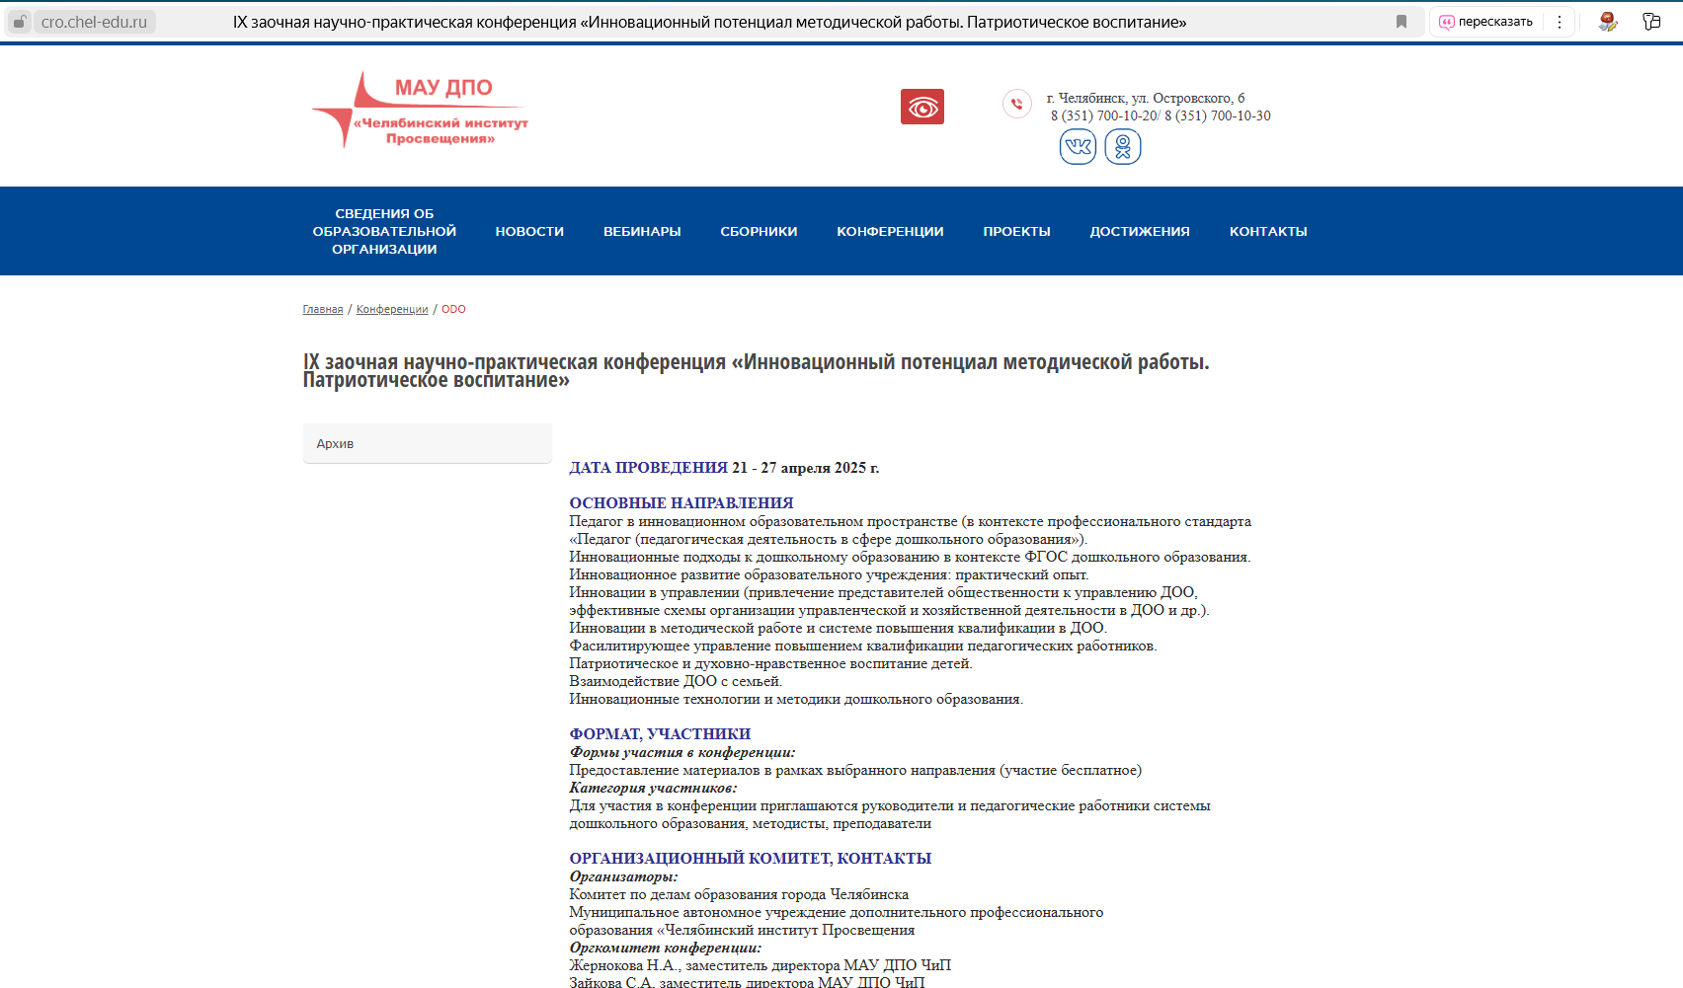
Task: Click the site lock icon in address bar
Action: point(20,22)
